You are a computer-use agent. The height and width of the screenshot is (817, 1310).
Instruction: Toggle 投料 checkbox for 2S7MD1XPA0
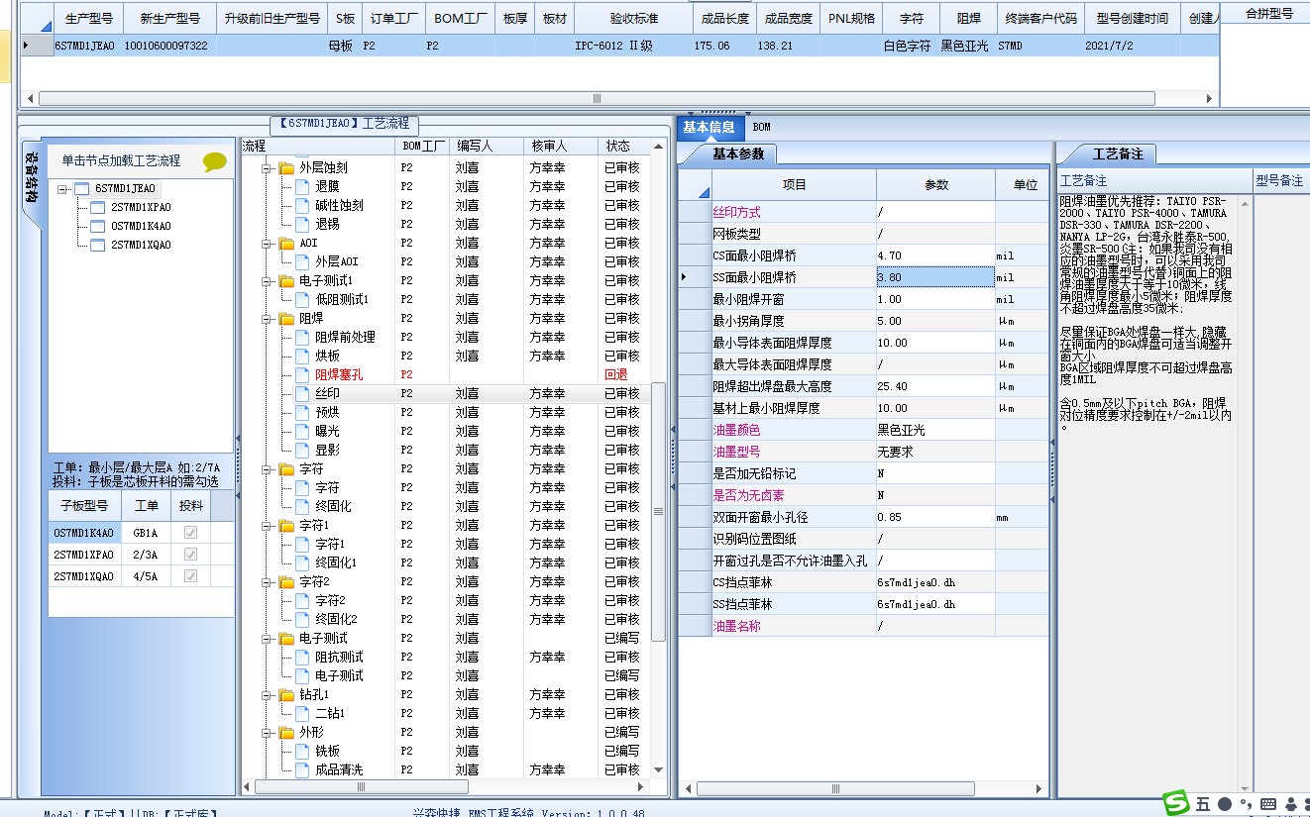coord(191,555)
